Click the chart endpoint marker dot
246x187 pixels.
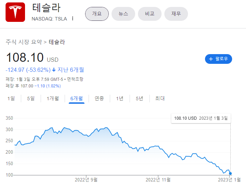pos(230,173)
